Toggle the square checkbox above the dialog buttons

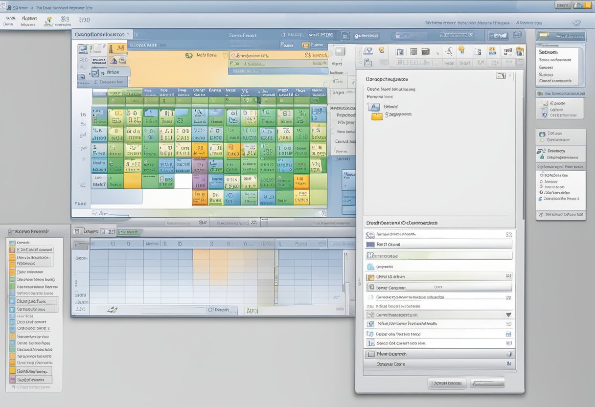point(370,354)
